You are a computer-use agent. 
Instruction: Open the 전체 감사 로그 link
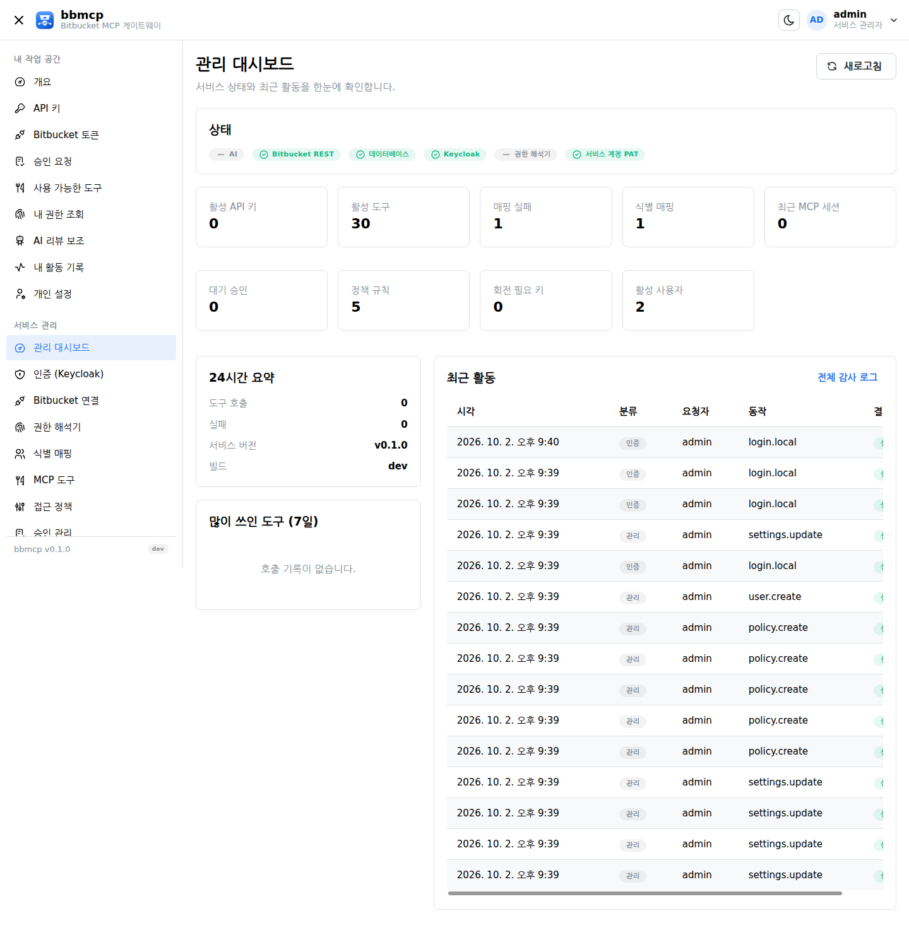click(x=847, y=377)
